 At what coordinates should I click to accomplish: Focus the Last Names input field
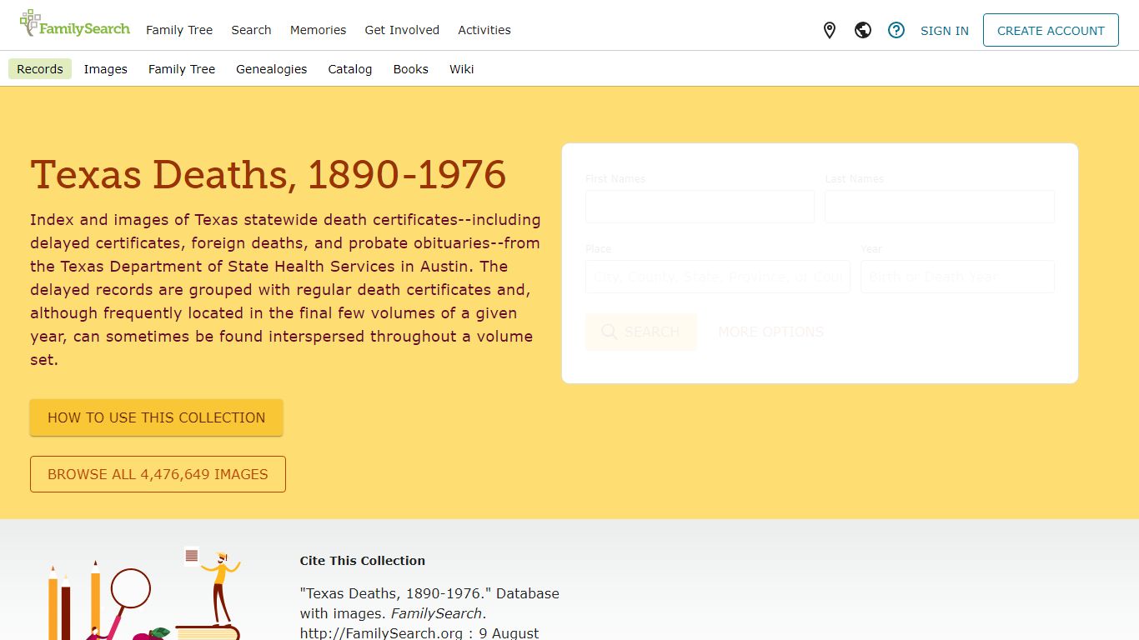click(940, 207)
